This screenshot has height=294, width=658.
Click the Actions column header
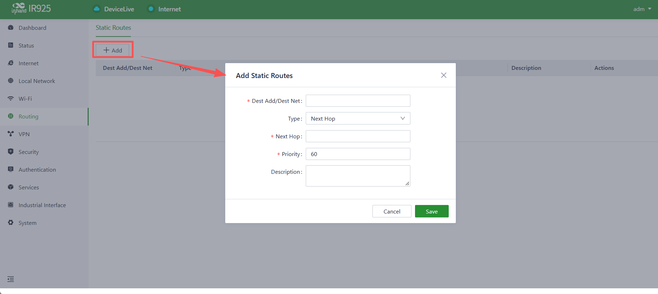coord(604,68)
